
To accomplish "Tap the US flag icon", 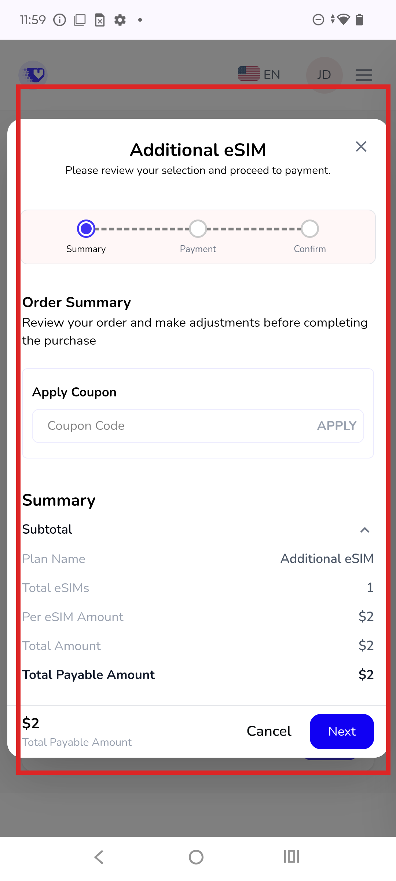I will pos(249,74).
